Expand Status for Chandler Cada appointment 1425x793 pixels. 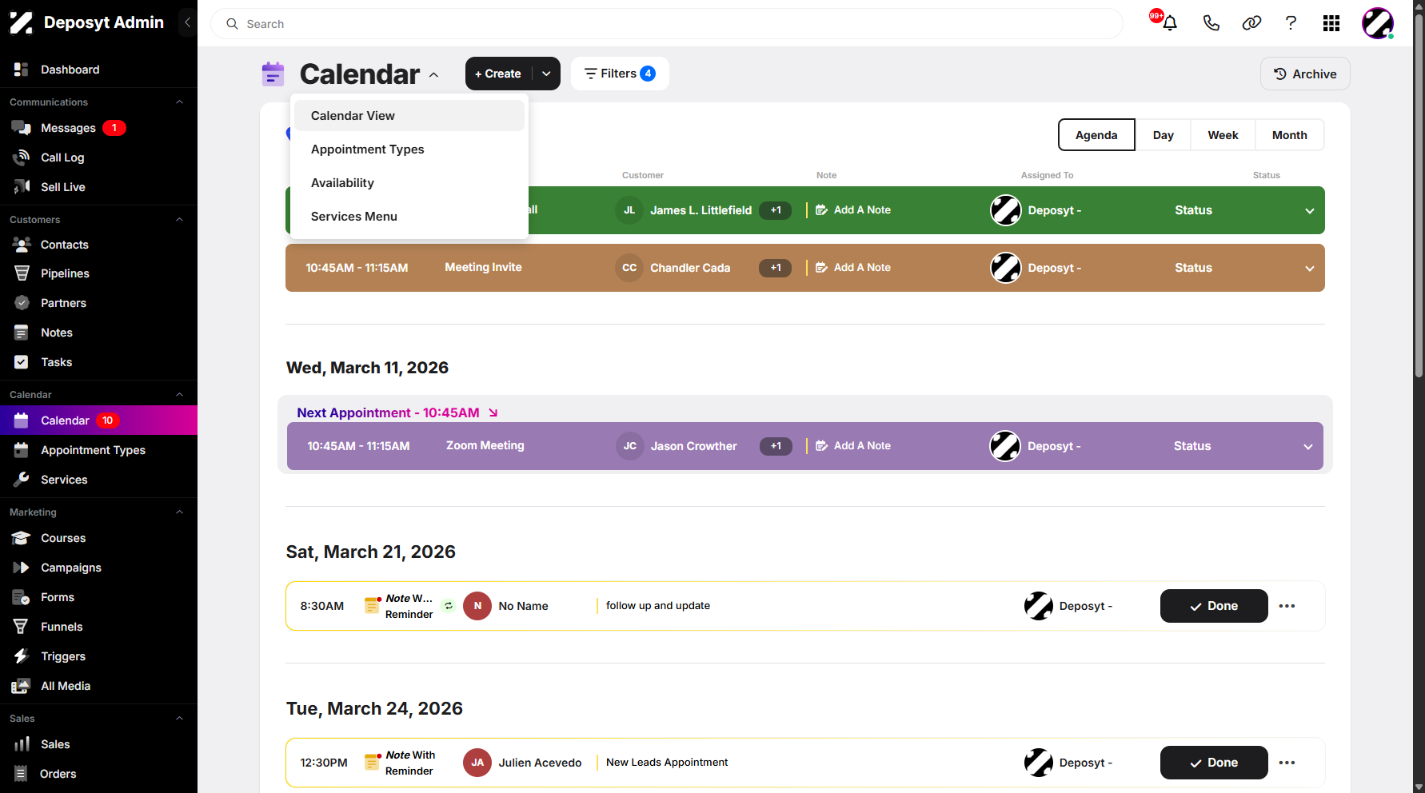point(1310,269)
